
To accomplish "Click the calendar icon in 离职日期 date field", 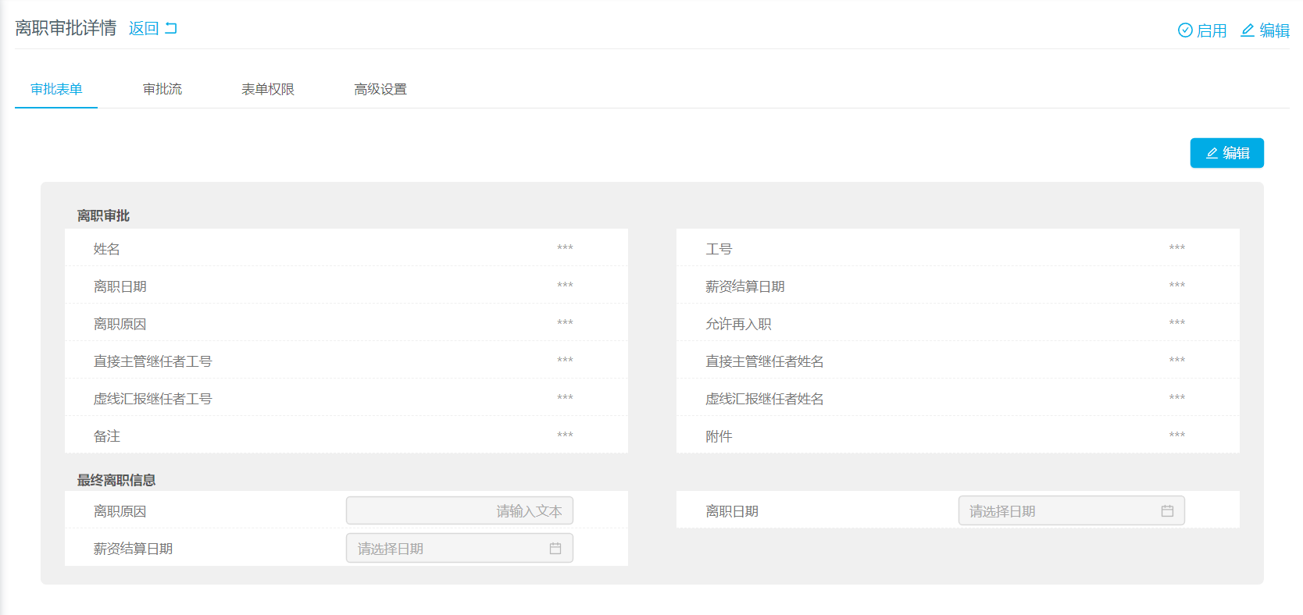I will pos(1167,511).
